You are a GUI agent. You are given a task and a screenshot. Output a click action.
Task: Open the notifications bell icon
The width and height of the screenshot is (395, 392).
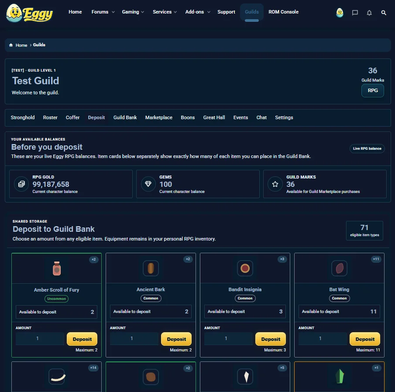click(369, 13)
